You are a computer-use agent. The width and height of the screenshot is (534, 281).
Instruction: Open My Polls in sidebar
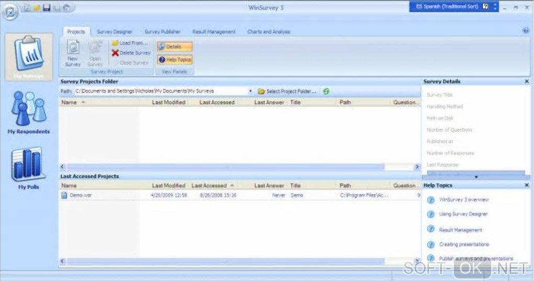[29, 168]
